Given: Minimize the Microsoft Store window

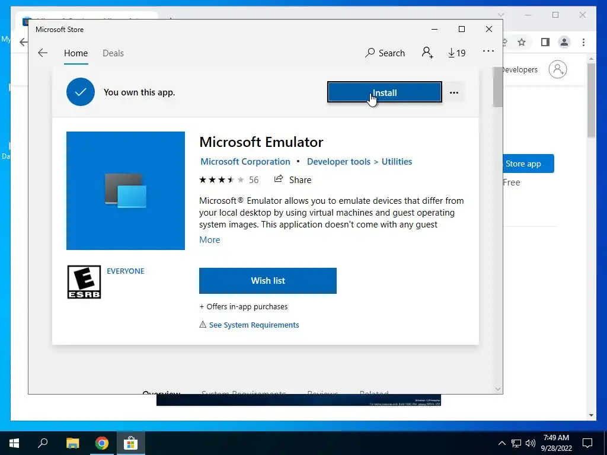Looking at the screenshot, I should click(435, 30).
